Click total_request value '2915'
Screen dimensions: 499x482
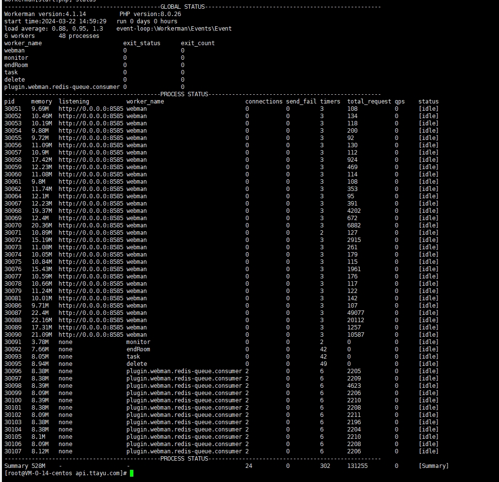pyautogui.click(x=354, y=240)
